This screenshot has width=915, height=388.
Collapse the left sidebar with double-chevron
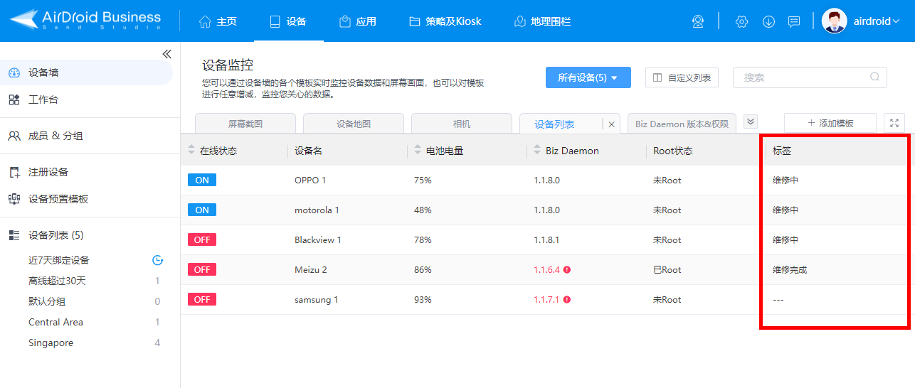pyautogui.click(x=166, y=54)
